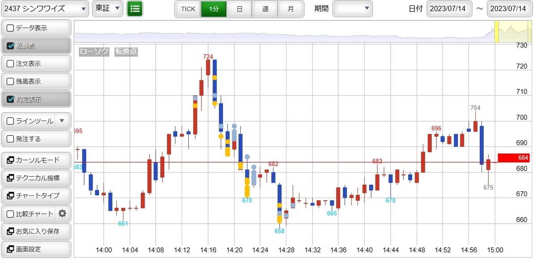Enable the ラインツール checkbox
537x263 pixels.
click(10, 121)
